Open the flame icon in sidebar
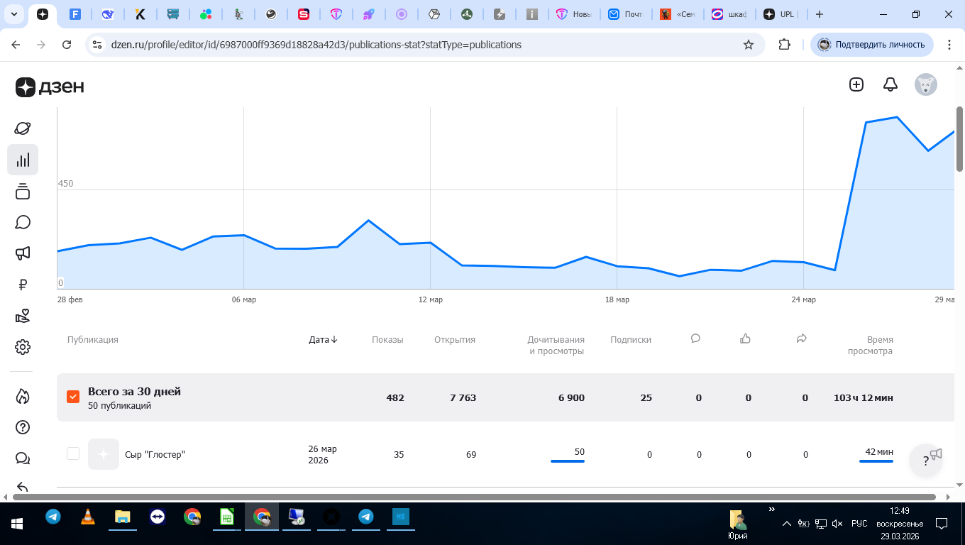The height and width of the screenshot is (545, 965). (x=23, y=396)
